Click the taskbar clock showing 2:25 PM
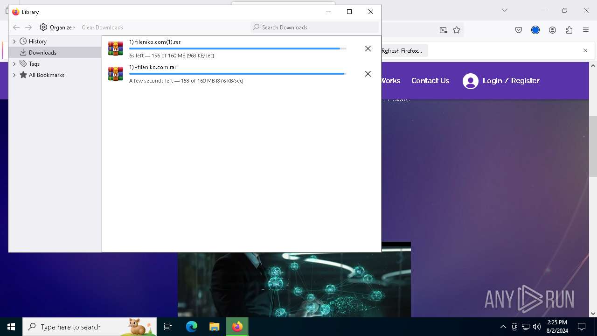The image size is (597, 336). [557, 327]
